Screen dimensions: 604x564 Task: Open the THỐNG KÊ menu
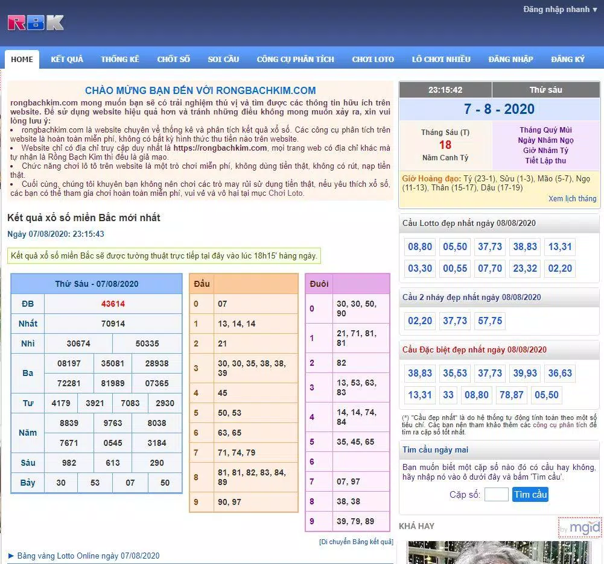pyautogui.click(x=120, y=59)
